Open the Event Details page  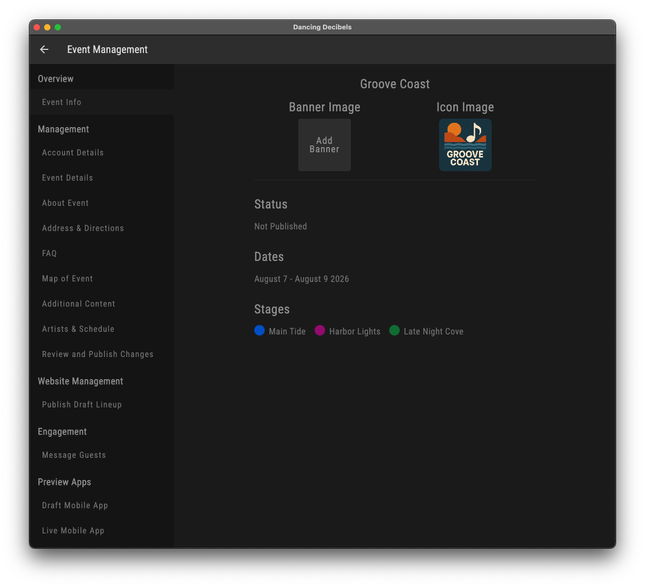[67, 178]
